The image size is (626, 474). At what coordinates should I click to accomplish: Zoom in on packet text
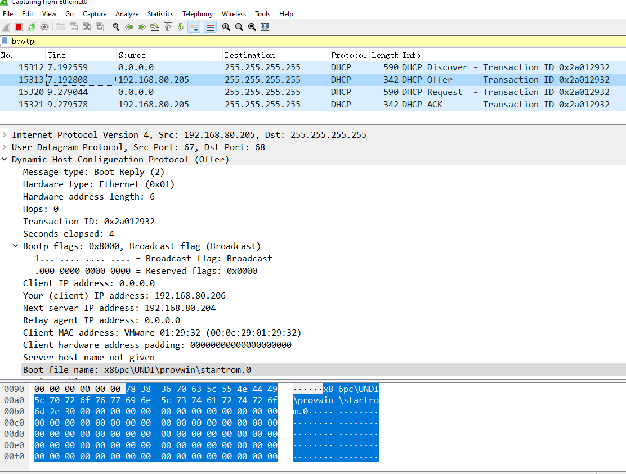(226, 27)
